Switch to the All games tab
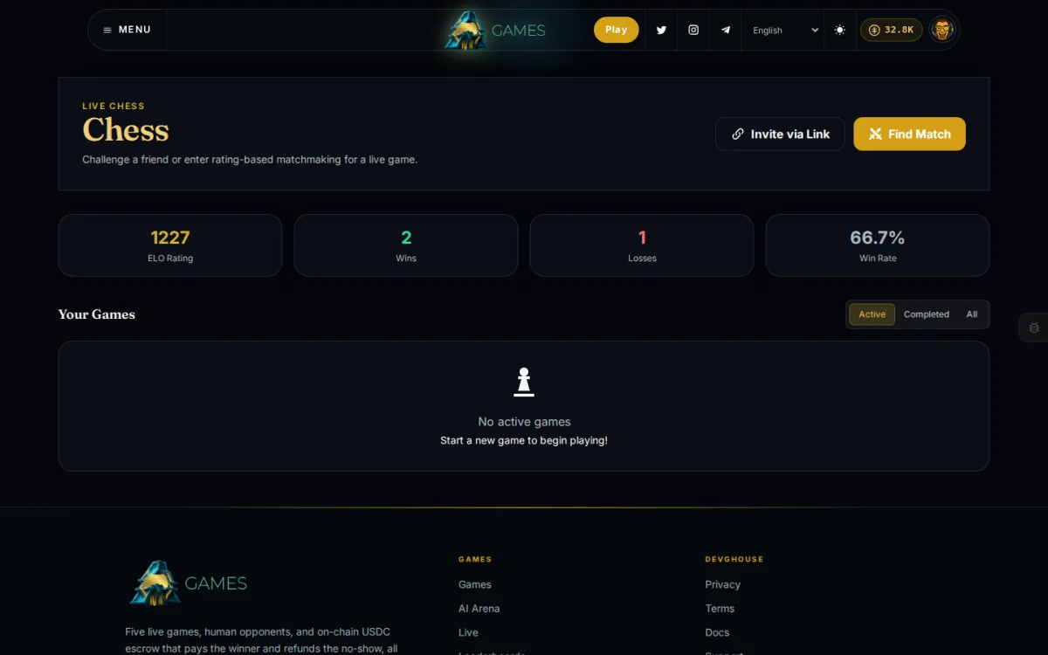This screenshot has height=655, width=1048. point(972,314)
